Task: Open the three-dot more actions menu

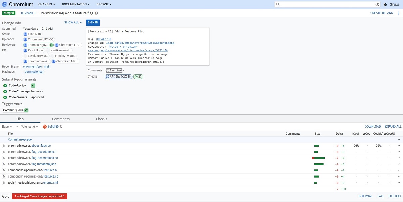Action: [399, 13]
